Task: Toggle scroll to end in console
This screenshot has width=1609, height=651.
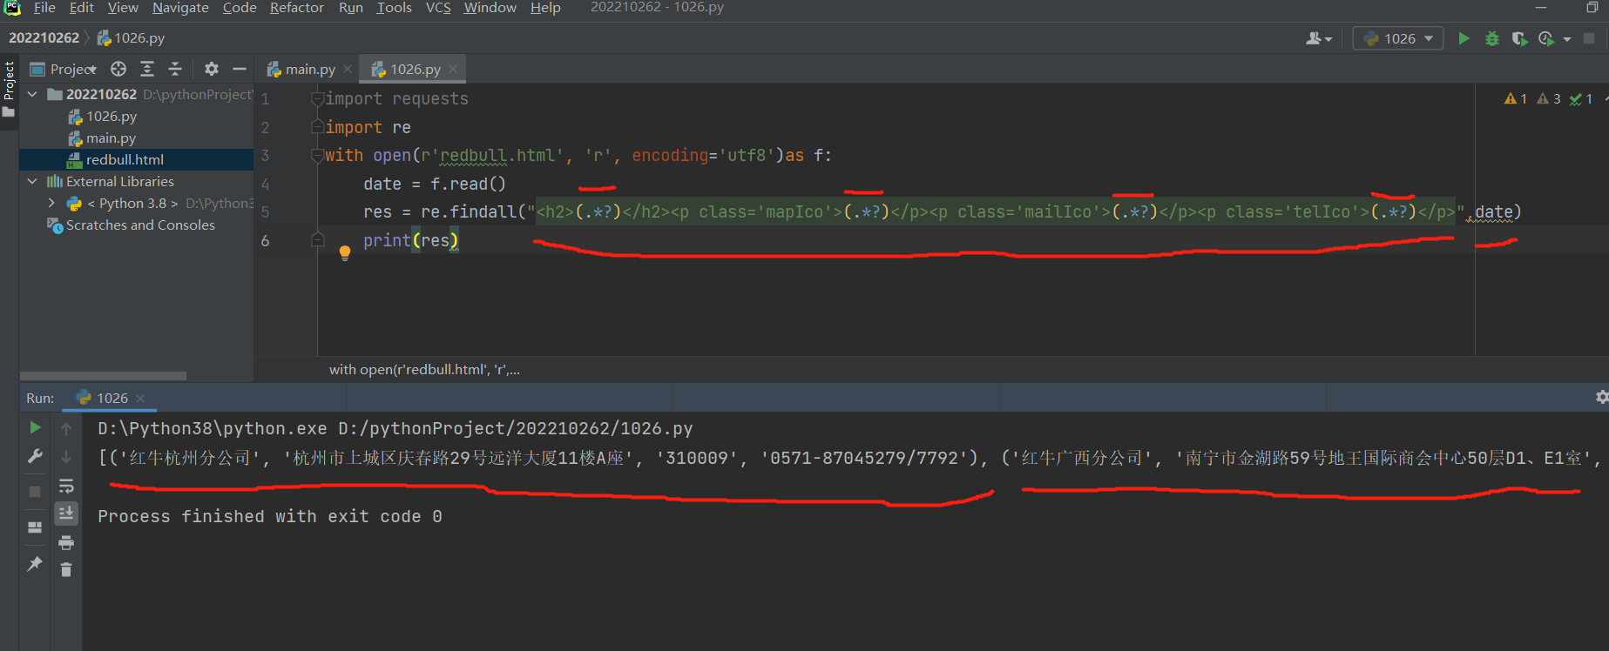Action: tap(66, 513)
